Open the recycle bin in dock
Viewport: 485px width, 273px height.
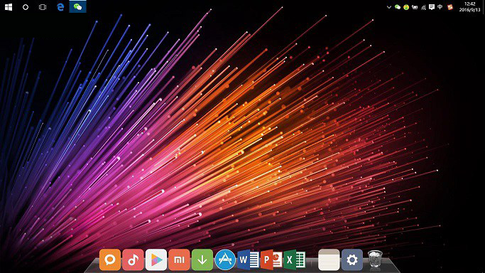click(375, 259)
